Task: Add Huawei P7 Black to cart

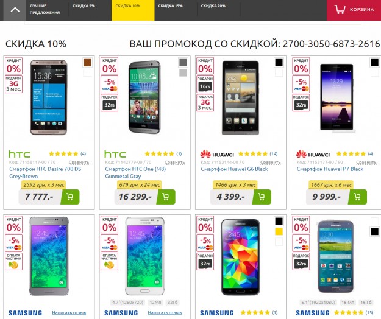Action: 357,197
